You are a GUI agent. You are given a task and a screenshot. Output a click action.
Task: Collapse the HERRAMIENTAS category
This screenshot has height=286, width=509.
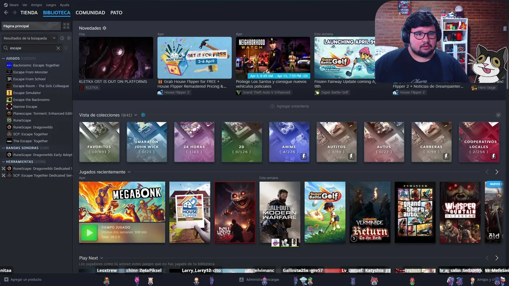[4, 162]
